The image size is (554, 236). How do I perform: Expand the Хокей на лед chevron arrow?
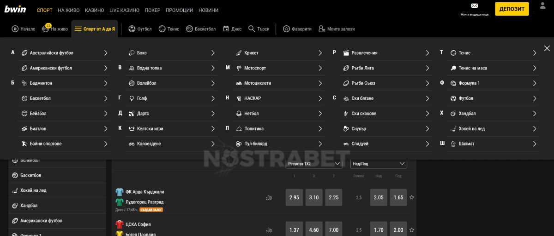(535, 129)
